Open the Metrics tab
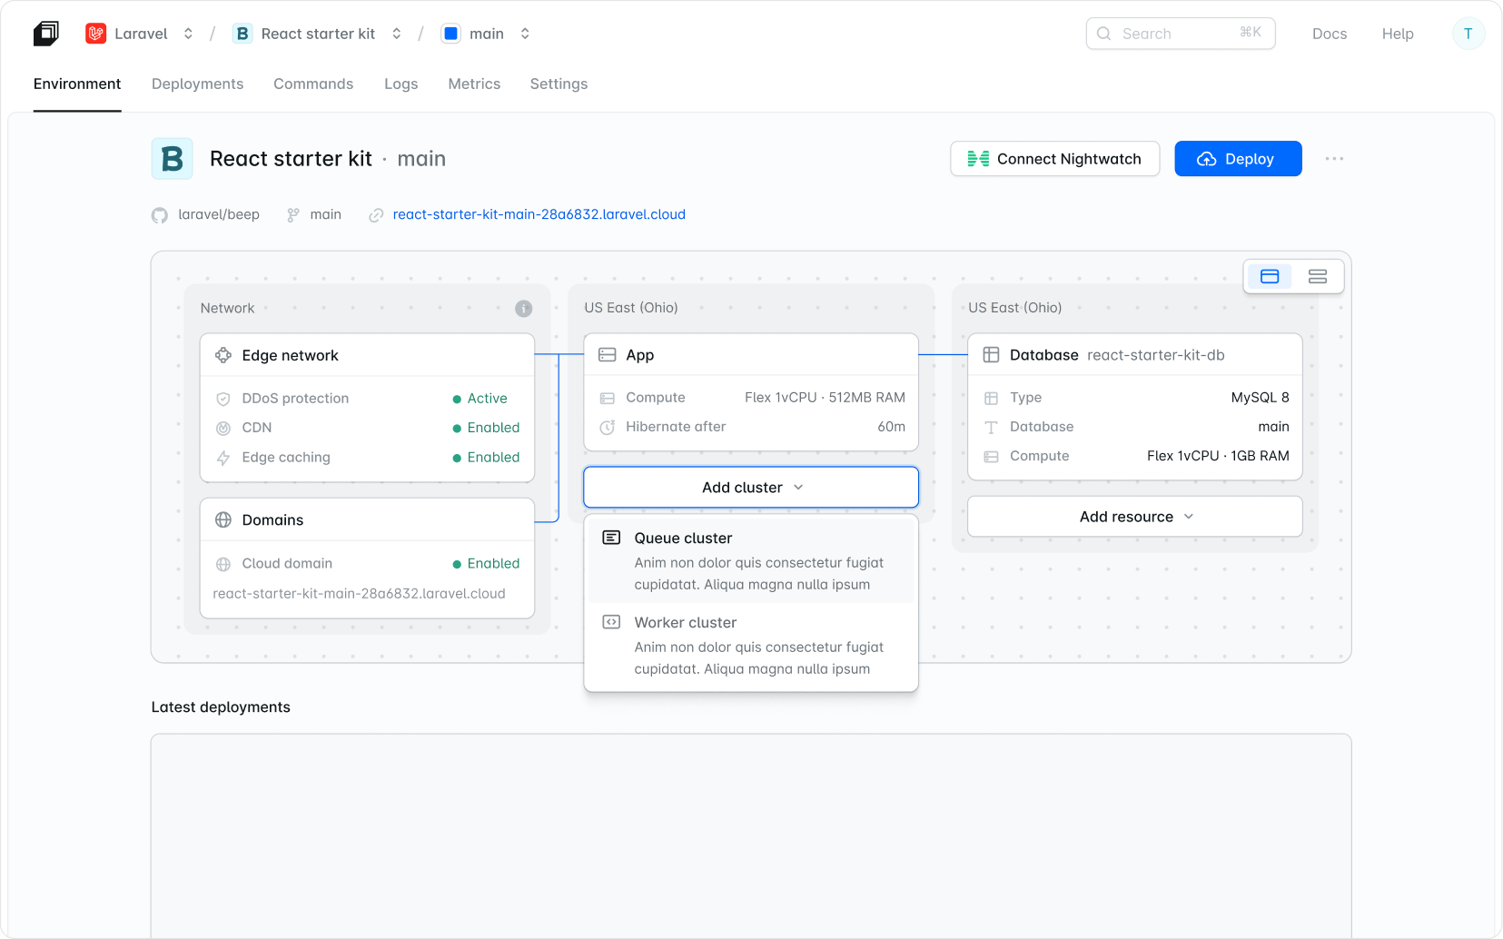 pyautogui.click(x=474, y=84)
